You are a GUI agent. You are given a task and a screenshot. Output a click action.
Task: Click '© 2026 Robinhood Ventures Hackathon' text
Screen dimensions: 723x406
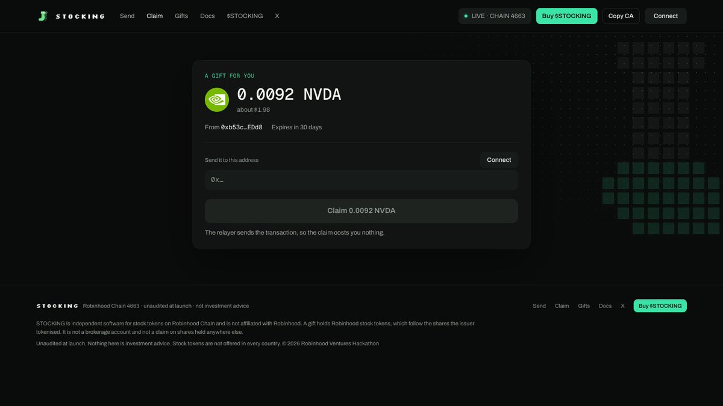(x=331, y=343)
